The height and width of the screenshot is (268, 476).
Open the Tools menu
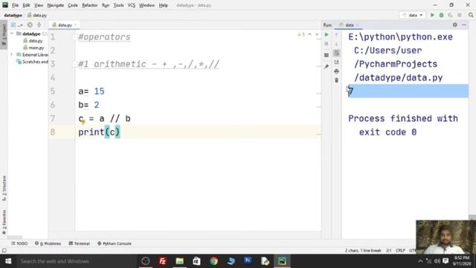[118, 5]
